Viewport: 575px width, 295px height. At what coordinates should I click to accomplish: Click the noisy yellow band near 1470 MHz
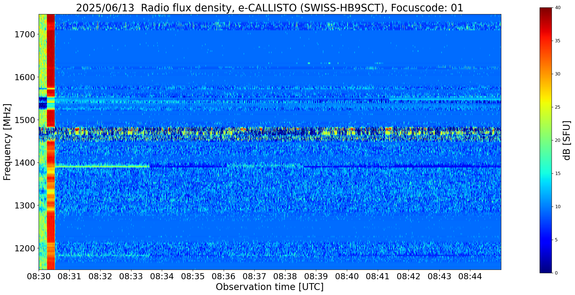coord(270,134)
